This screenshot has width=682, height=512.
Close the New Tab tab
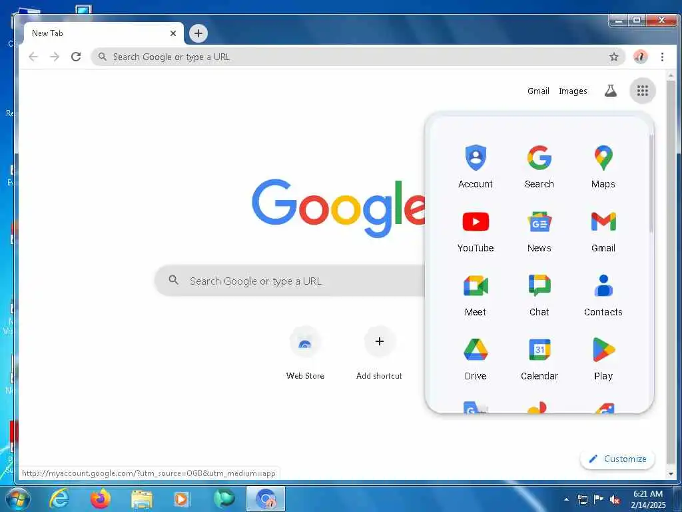click(x=173, y=33)
